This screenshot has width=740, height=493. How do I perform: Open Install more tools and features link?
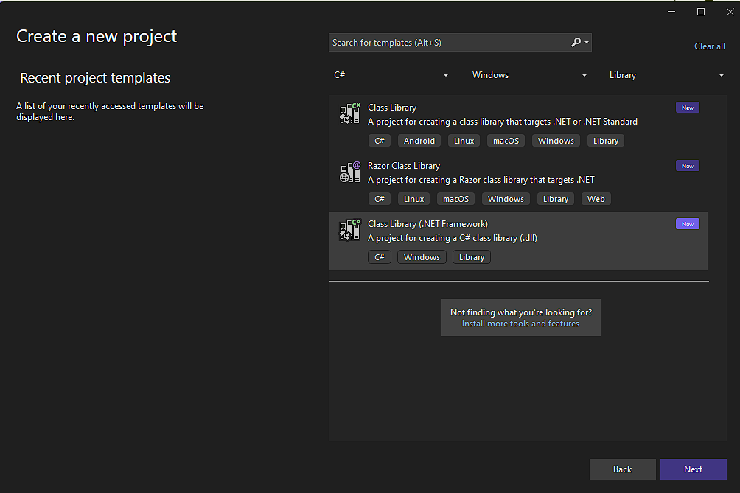[520, 324]
